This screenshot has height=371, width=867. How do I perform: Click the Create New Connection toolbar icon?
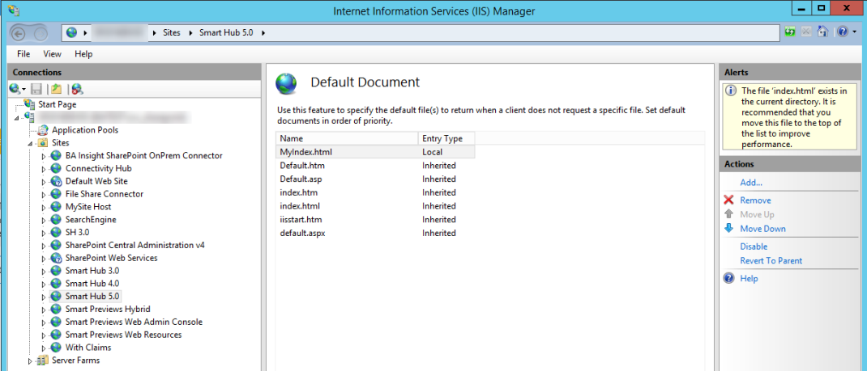pos(15,89)
